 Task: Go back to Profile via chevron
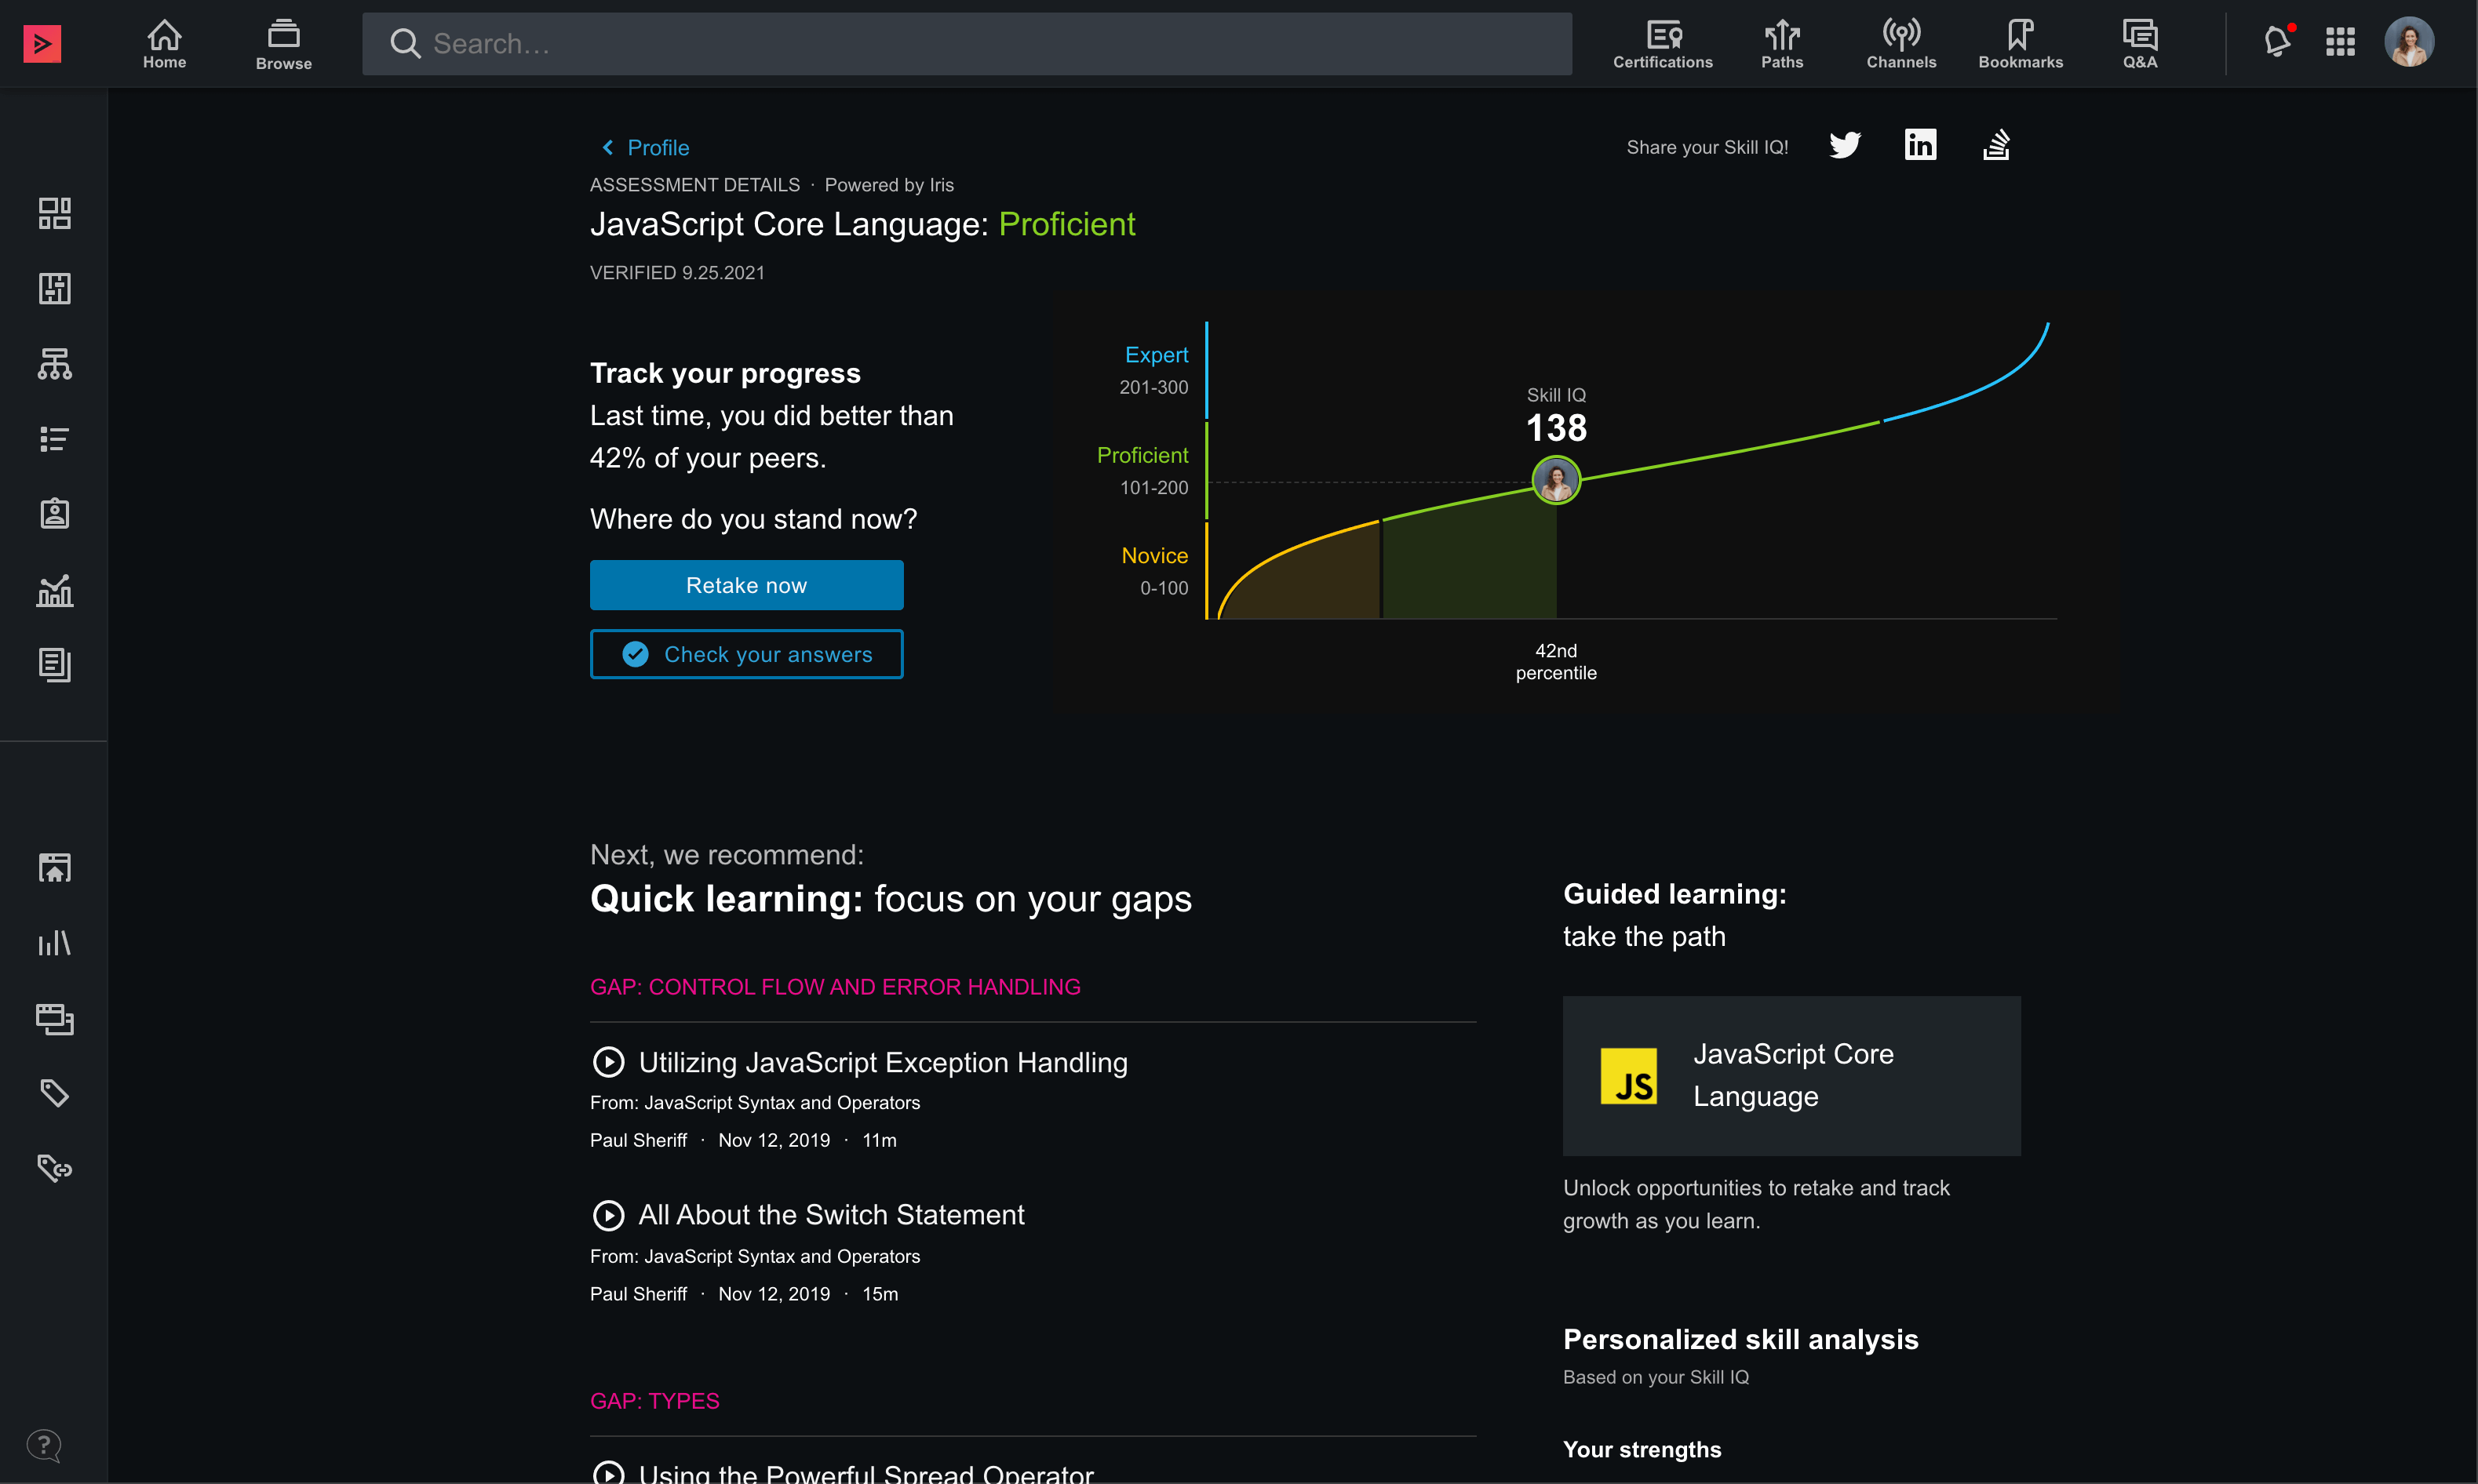(608, 148)
